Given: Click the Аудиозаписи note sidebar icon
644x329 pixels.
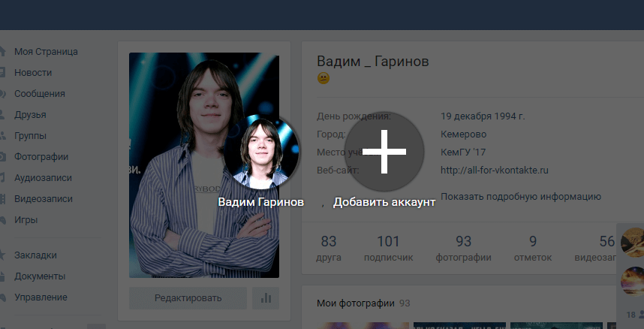Looking at the screenshot, I should coord(2,178).
